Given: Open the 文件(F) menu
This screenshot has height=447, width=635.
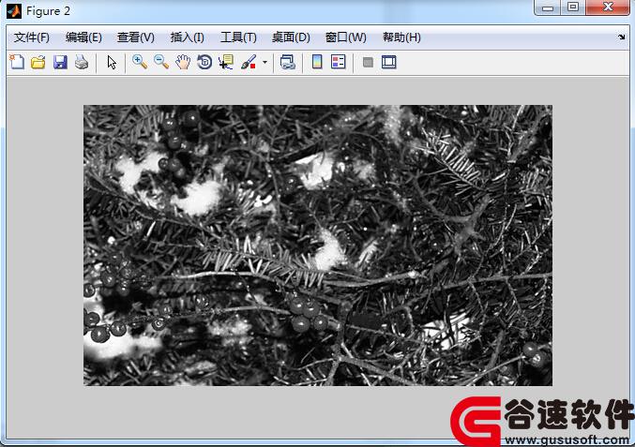Looking at the screenshot, I should (x=32, y=37).
